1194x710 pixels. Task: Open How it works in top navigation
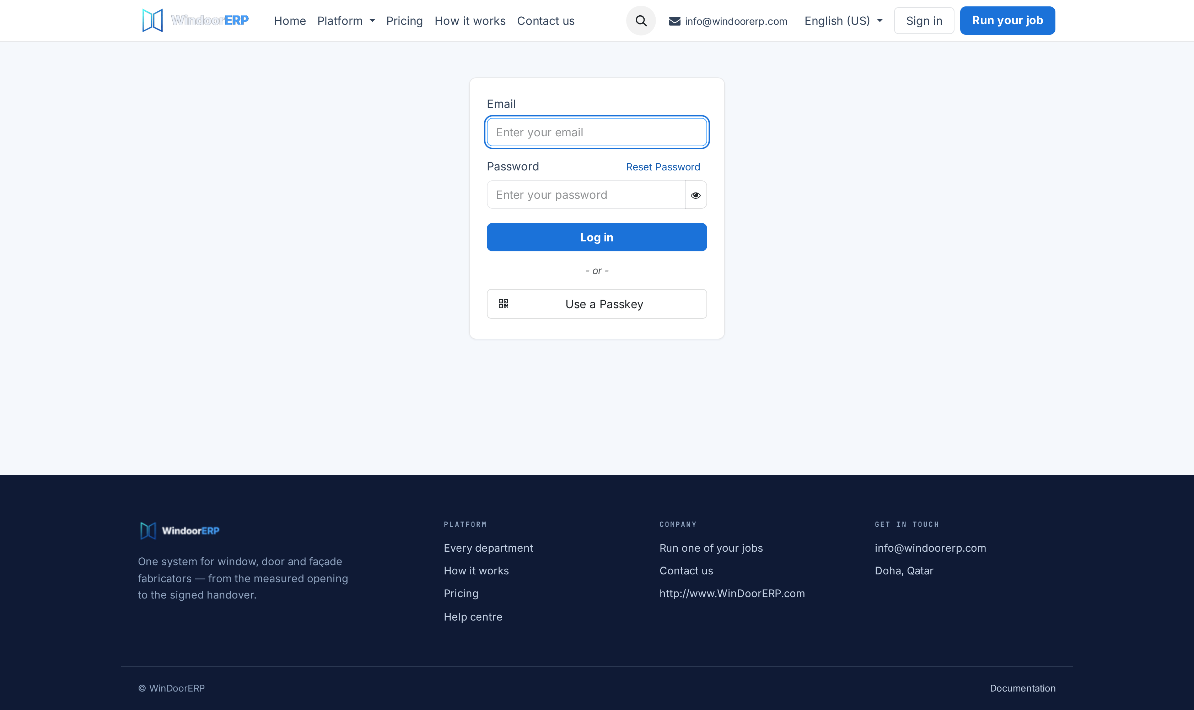pyautogui.click(x=470, y=21)
